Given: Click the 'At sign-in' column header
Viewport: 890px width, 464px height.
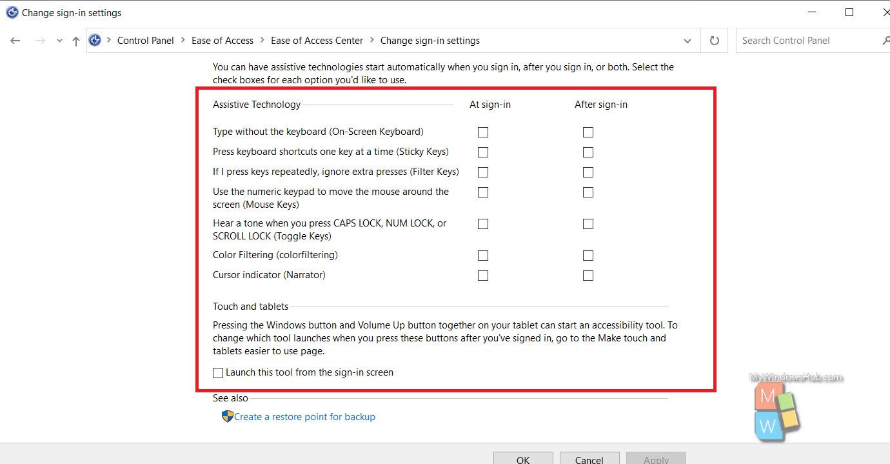Looking at the screenshot, I should tap(490, 105).
